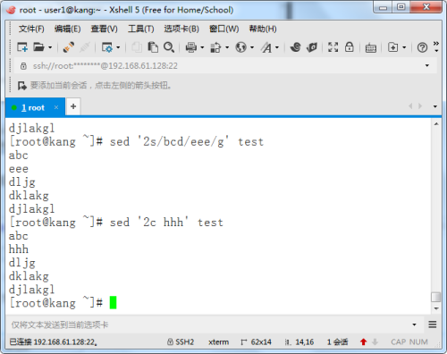Click the ssh address bar field
The width and height of the screenshot is (447, 354).
[225, 65]
